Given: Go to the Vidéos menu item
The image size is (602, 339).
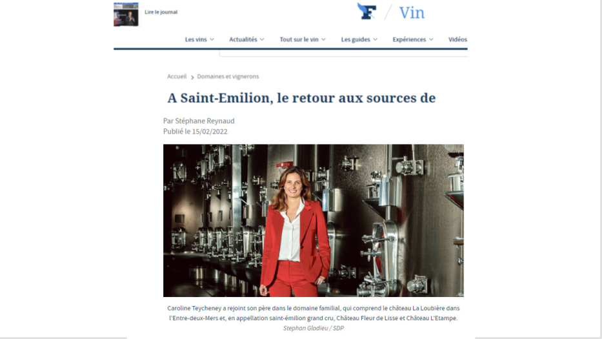Looking at the screenshot, I should tap(457, 39).
